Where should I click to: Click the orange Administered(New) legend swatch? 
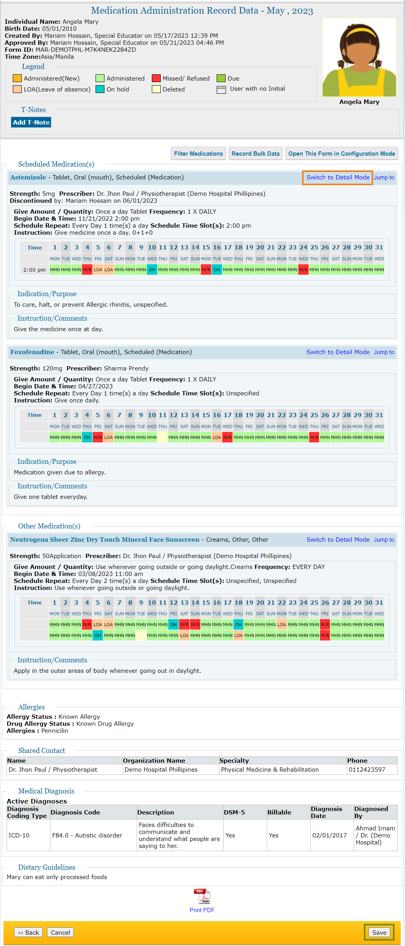coord(17,79)
